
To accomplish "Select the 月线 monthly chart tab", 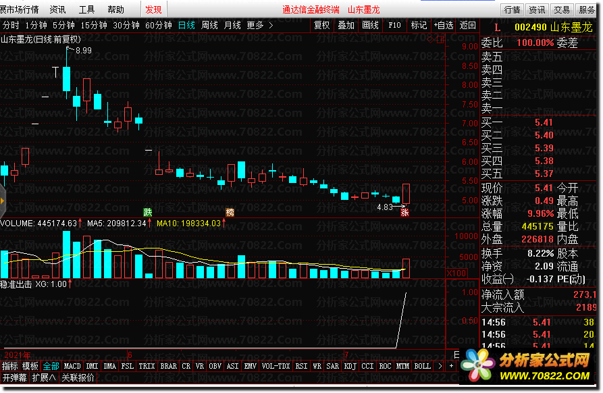I will tap(232, 26).
